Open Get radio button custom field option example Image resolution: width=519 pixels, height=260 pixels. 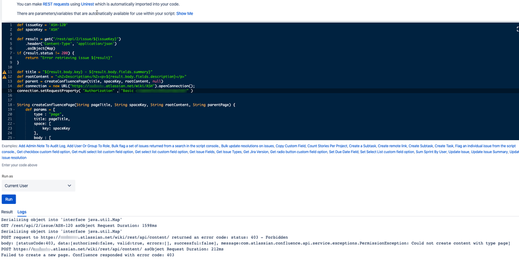[298, 152]
